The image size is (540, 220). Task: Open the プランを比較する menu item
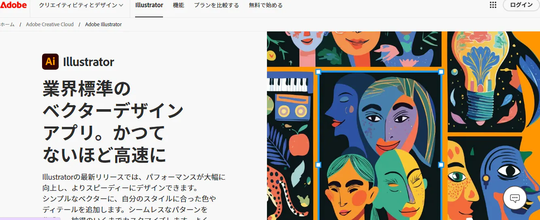pyautogui.click(x=216, y=5)
